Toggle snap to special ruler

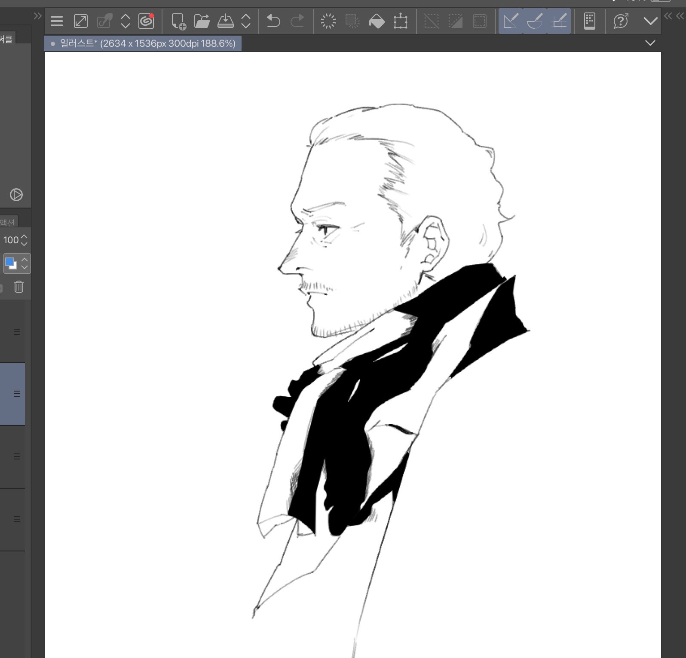click(x=535, y=21)
